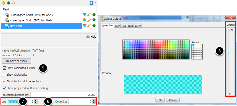Select the New Fault row
Image resolution: width=237 pixels, height=106 pixels.
41,26
